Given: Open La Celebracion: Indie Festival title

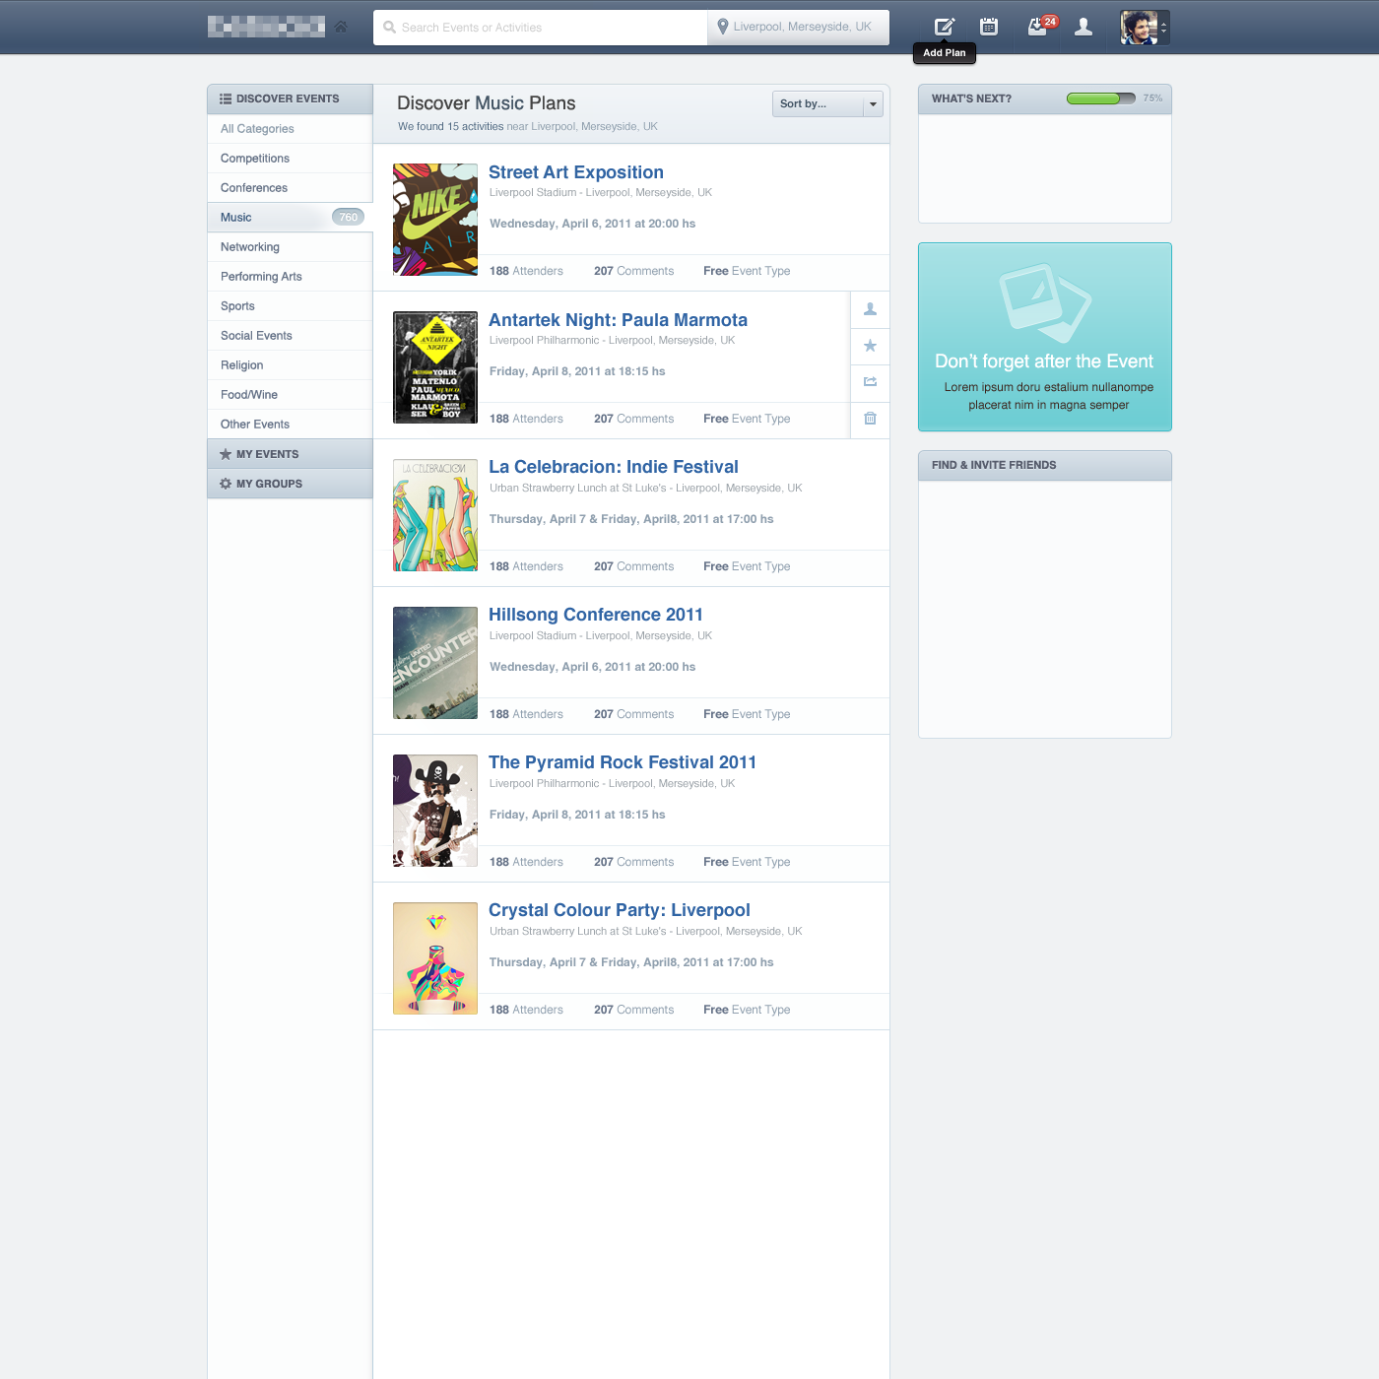Looking at the screenshot, I should [x=614, y=467].
